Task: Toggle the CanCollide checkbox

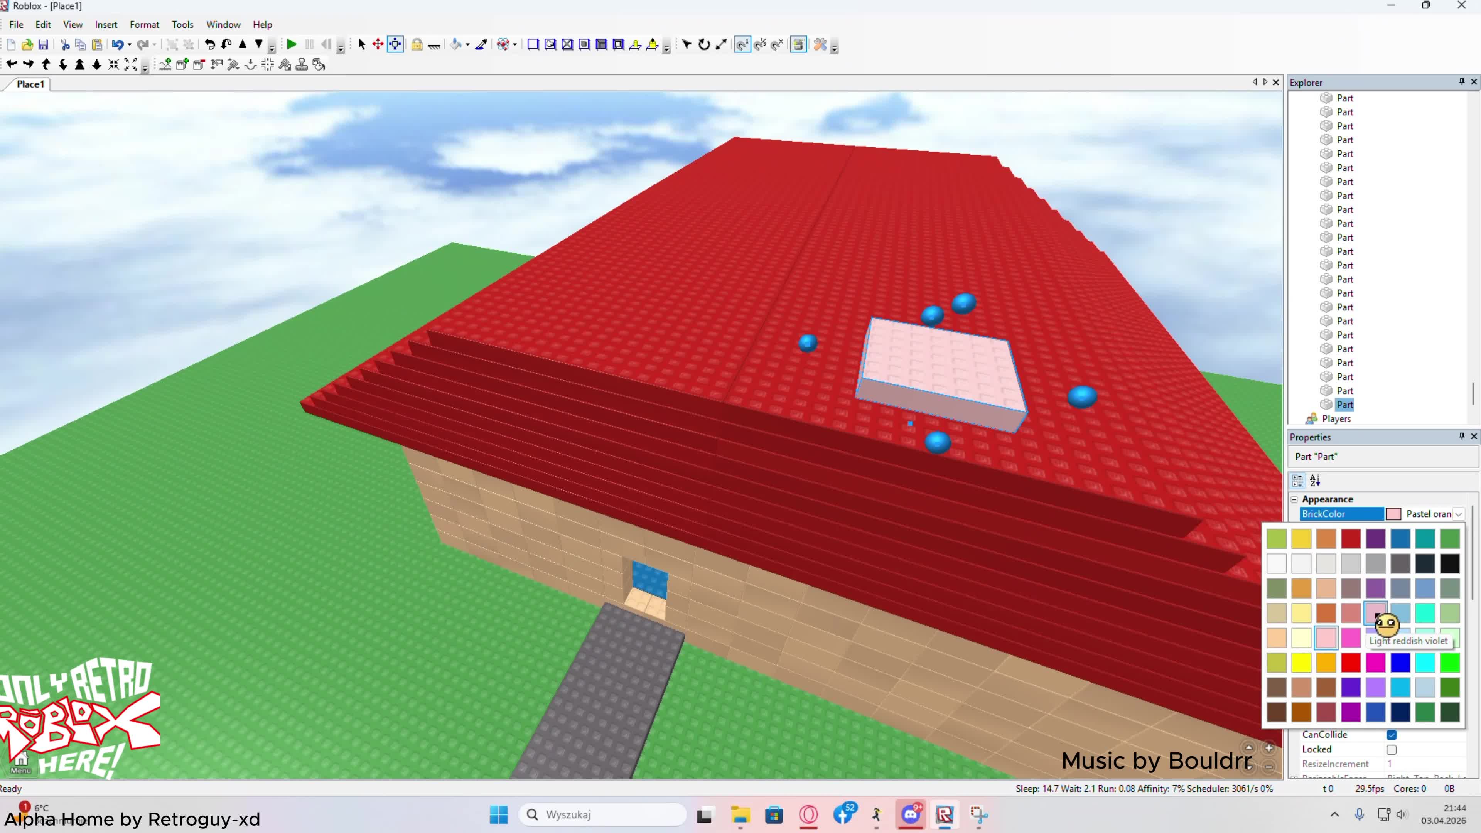Action: pyautogui.click(x=1391, y=735)
